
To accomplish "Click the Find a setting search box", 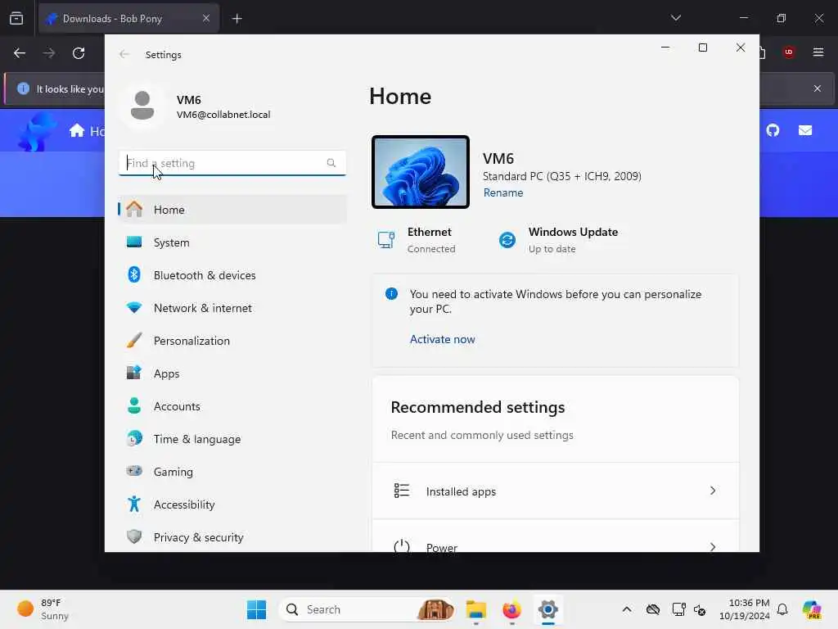I will (232, 163).
